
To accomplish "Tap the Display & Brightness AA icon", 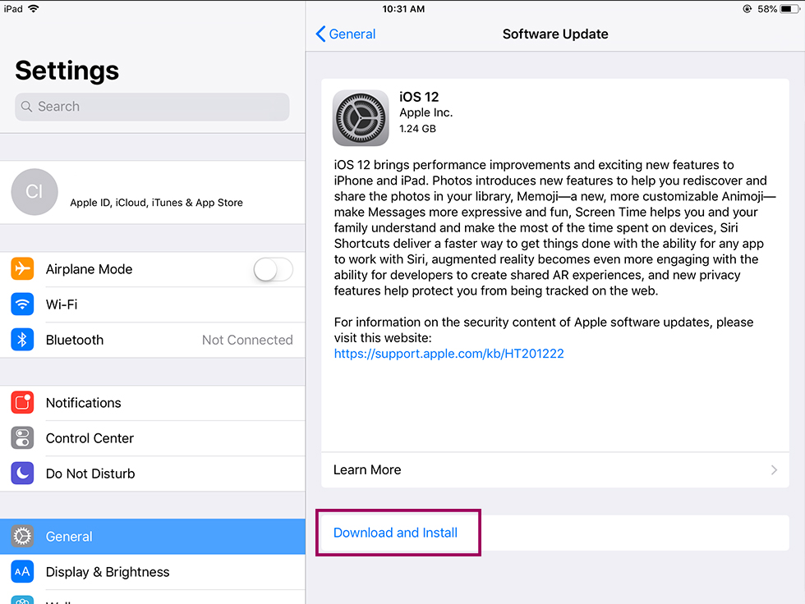I will [22, 572].
